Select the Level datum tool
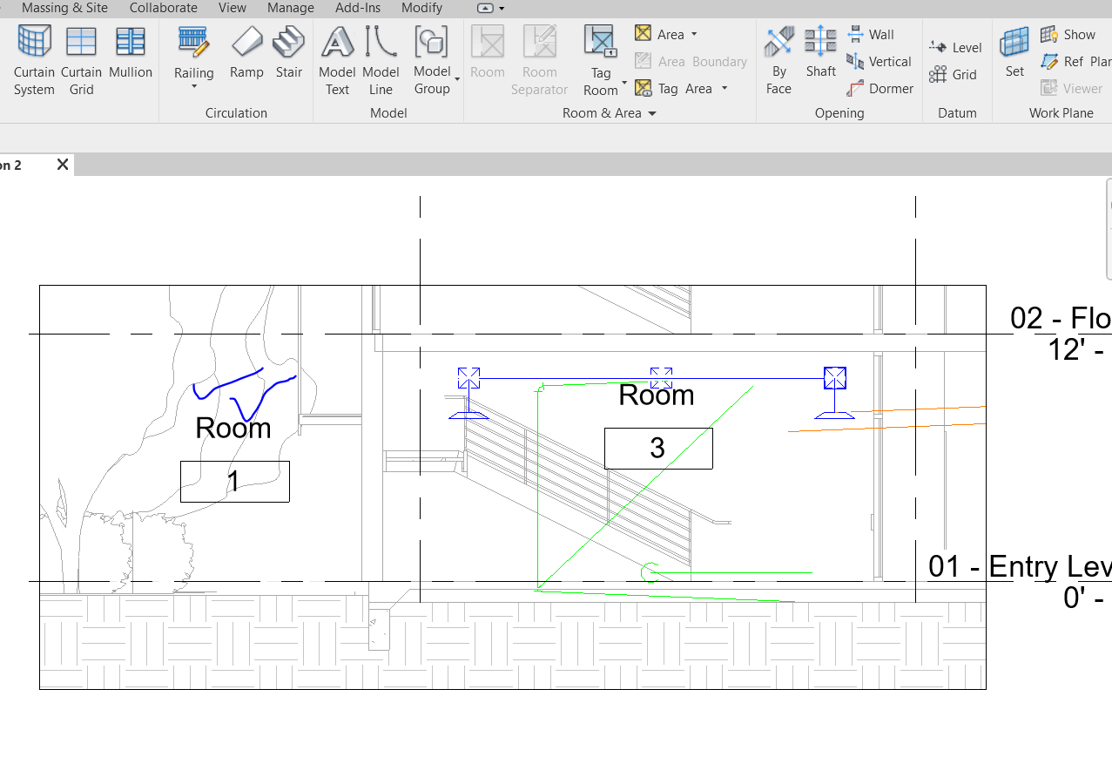Viewport: 1112px width, 784px height. coord(955,47)
